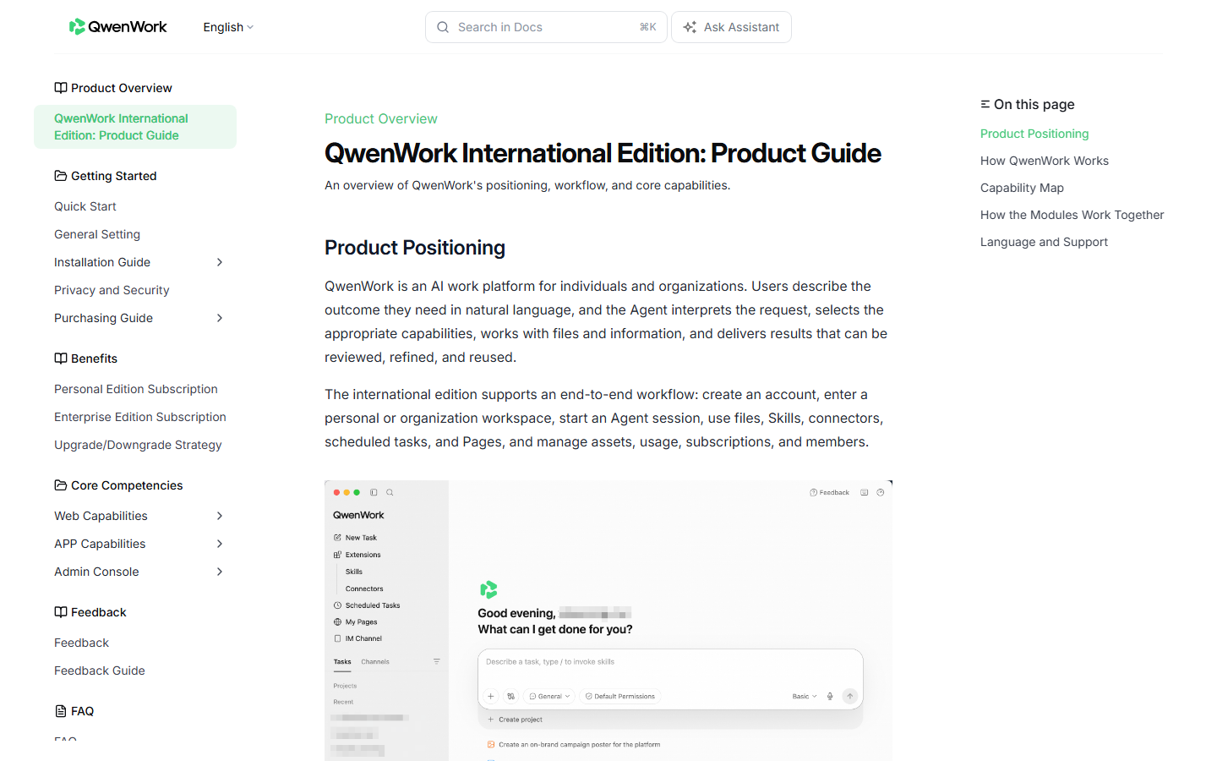Click the QwenWork app screenshot image
This screenshot has height=761, width=1217.
click(608, 621)
